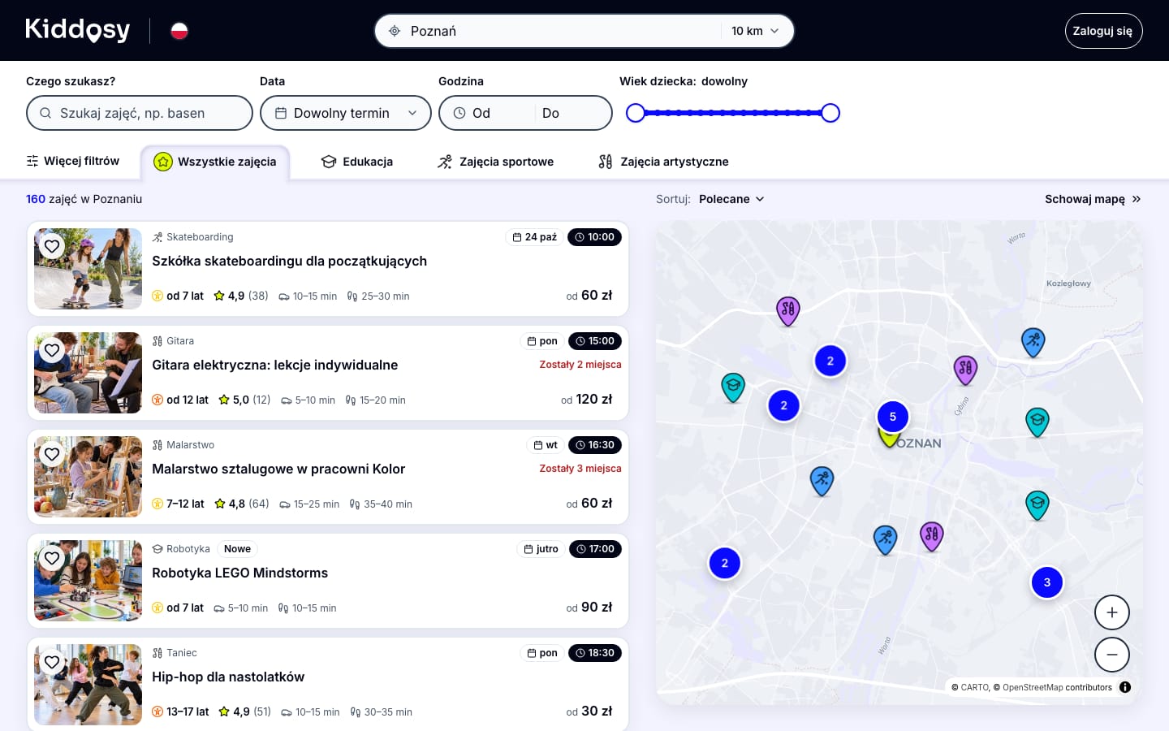1169x731 pixels.
Task: Open the topmost map cluster marked 2
Action: point(830,361)
